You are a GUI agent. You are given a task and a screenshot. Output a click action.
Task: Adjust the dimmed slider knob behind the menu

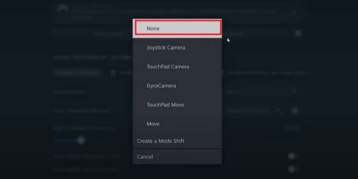[x=81, y=140]
